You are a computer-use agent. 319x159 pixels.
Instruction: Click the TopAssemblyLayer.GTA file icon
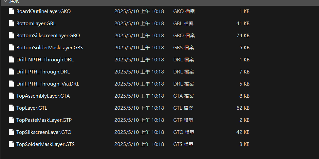11,96
